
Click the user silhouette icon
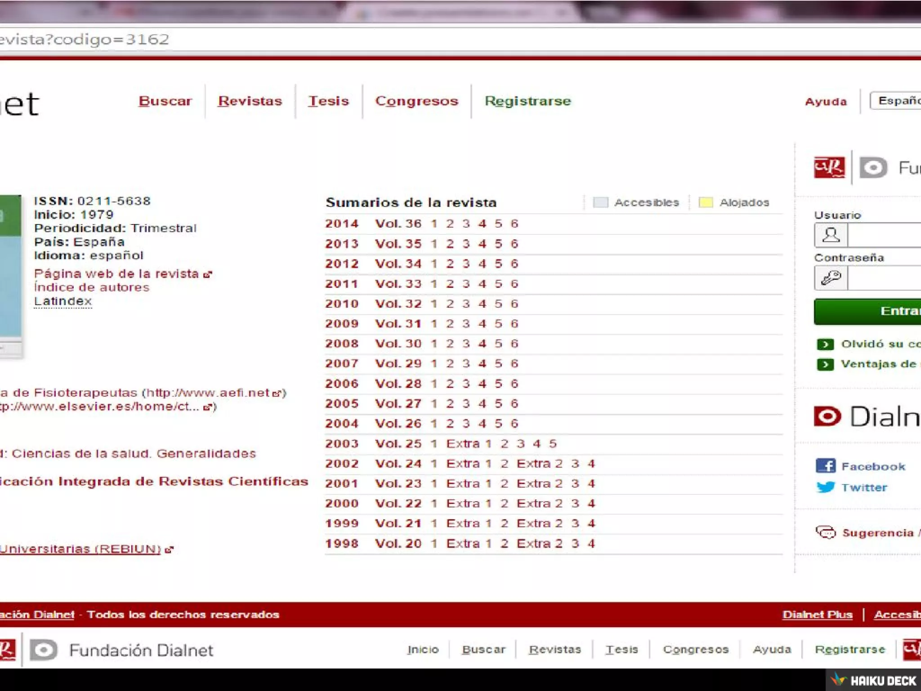tap(831, 235)
